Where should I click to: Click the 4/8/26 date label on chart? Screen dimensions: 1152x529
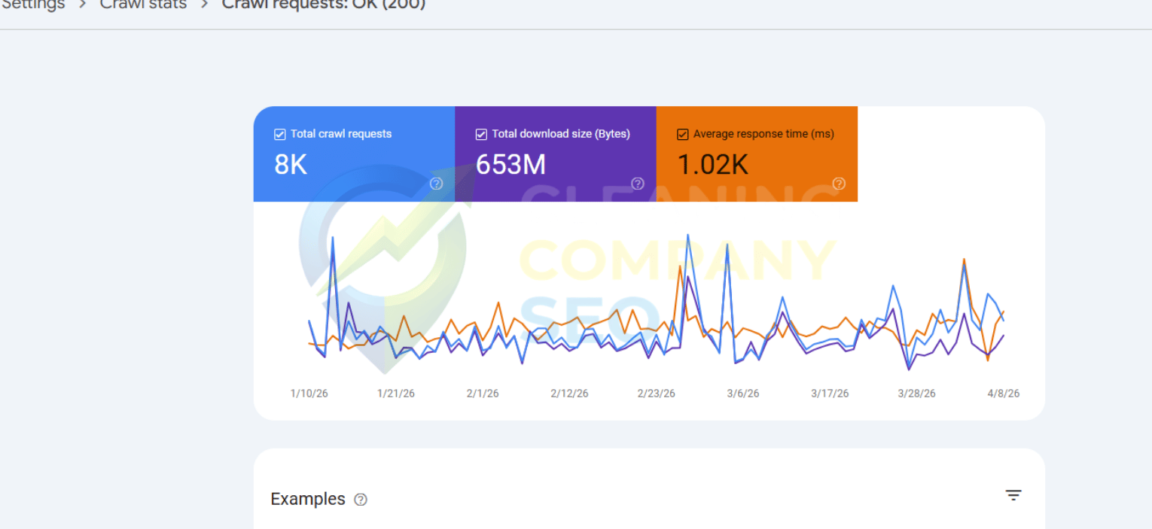click(x=1003, y=392)
